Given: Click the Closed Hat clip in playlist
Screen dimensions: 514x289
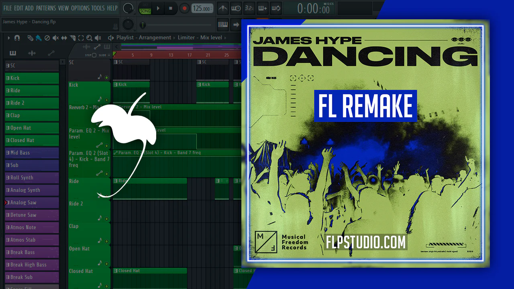Looking at the screenshot, I should point(150,278).
